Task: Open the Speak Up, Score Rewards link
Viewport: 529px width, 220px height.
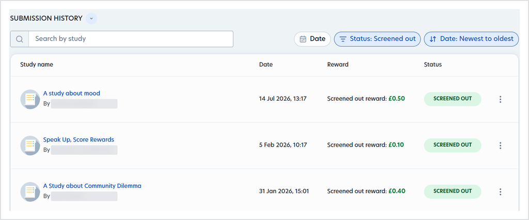Action: point(79,139)
